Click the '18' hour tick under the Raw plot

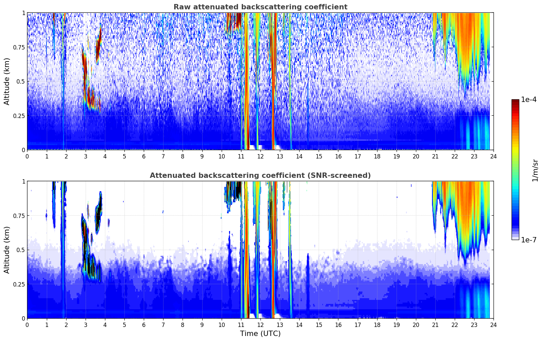click(x=377, y=156)
